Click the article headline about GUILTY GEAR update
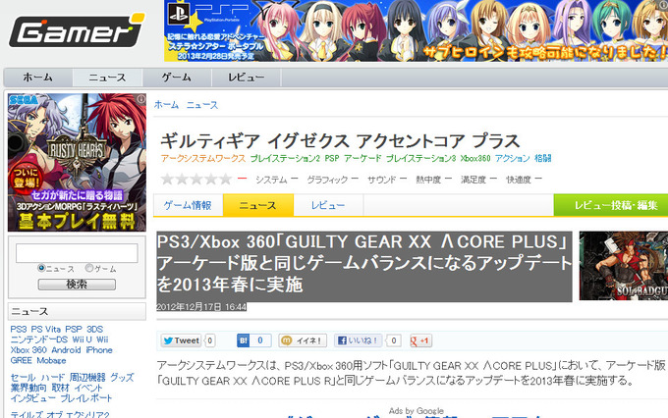Image resolution: width=668 pixels, height=418 pixels. click(364, 263)
